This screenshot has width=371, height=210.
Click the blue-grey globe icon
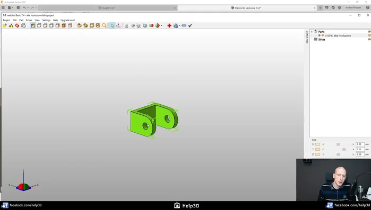(x=145, y=26)
